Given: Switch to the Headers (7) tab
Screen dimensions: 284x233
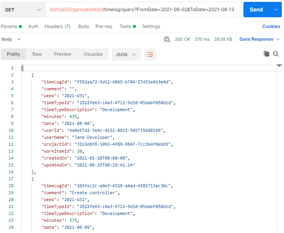Looking at the screenshot, I should click(x=57, y=26).
